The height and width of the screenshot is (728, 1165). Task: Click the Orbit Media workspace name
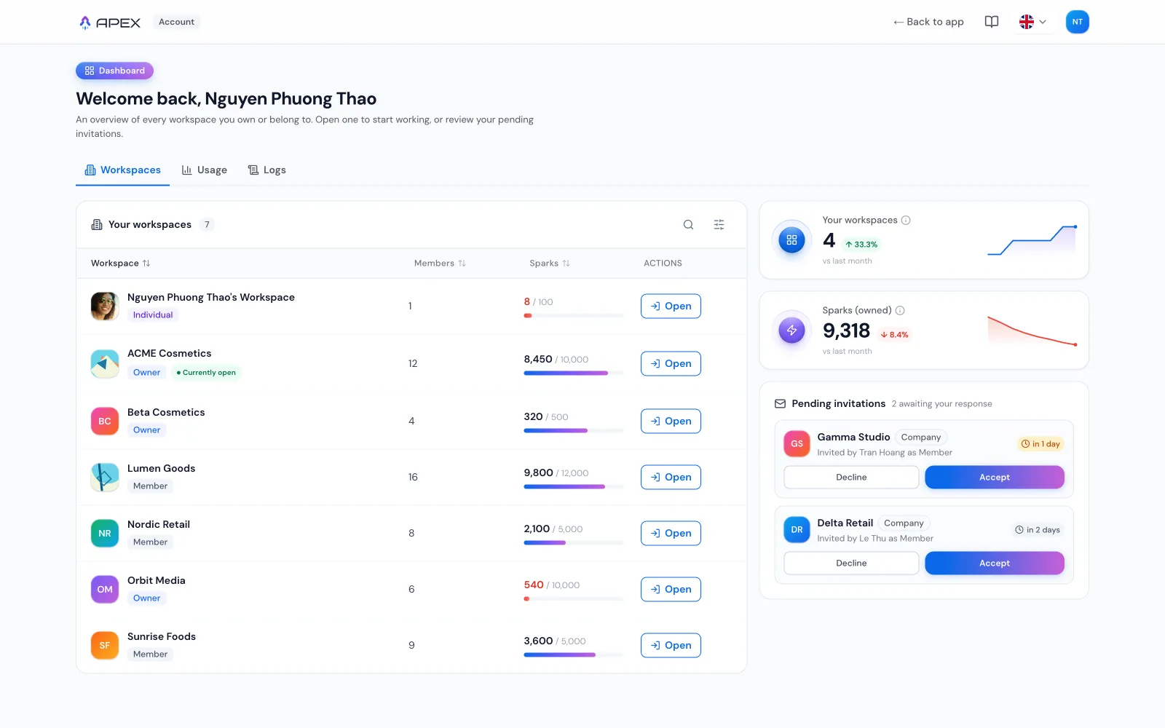[157, 580]
